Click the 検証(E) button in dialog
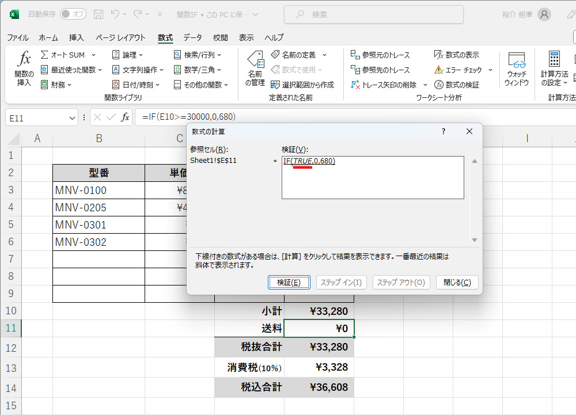This screenshot has height=415, width=576. [289, 283]
